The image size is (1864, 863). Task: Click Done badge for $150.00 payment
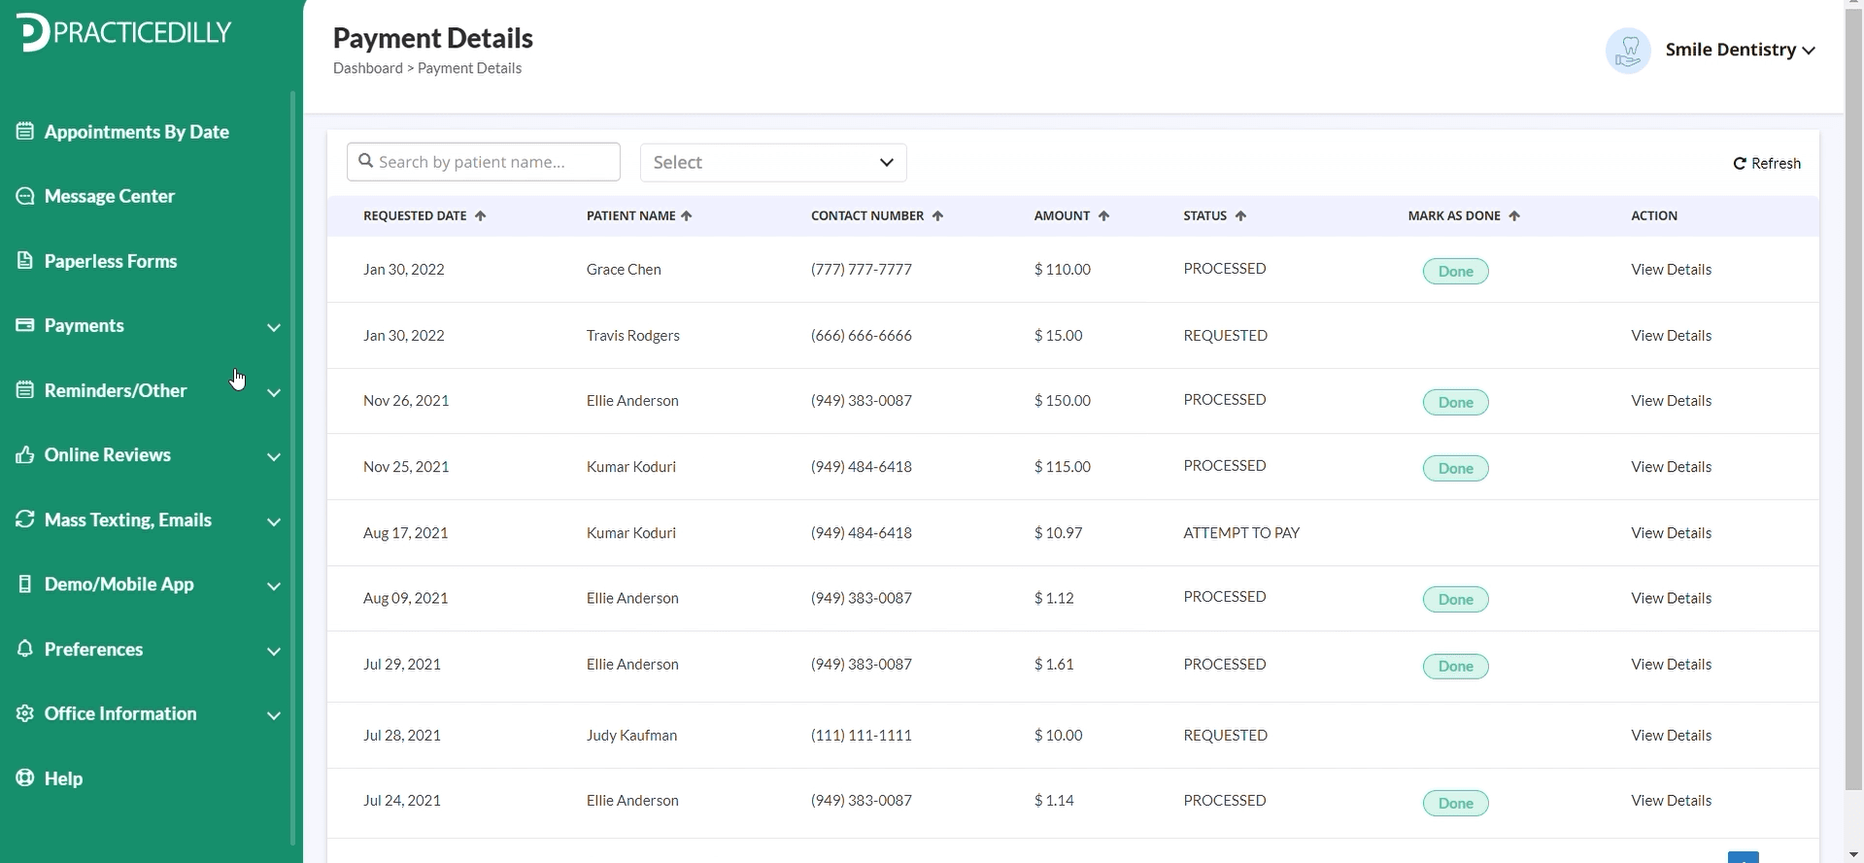[1455, 402]
